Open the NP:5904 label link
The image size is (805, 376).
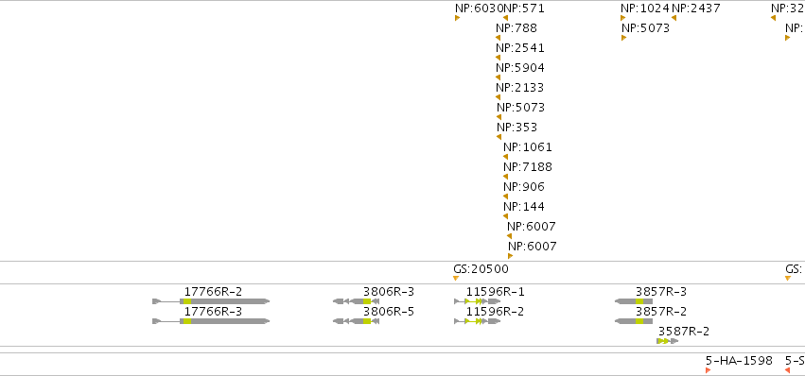click(520, 68)
